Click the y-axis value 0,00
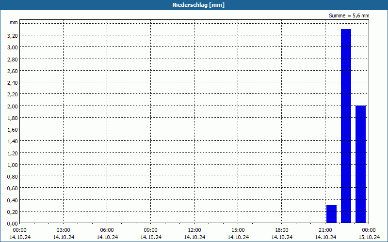This screenshot has width=388, height=242. point(13,224)
